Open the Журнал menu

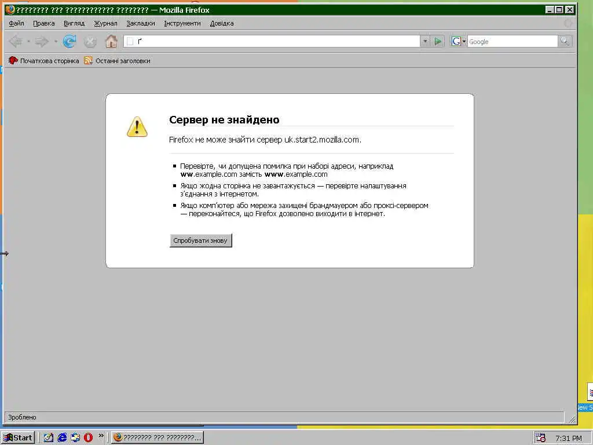105,23
